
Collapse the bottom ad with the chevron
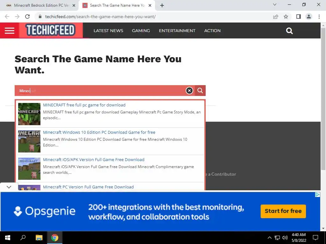click(x=9, y=187)
